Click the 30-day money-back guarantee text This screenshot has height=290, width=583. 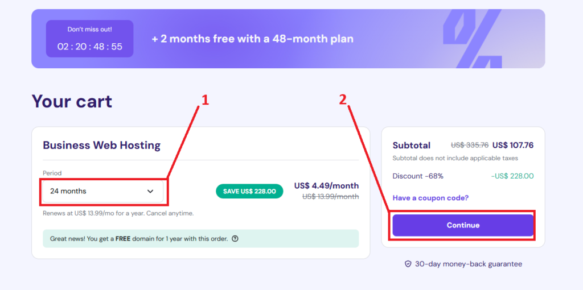469,264
